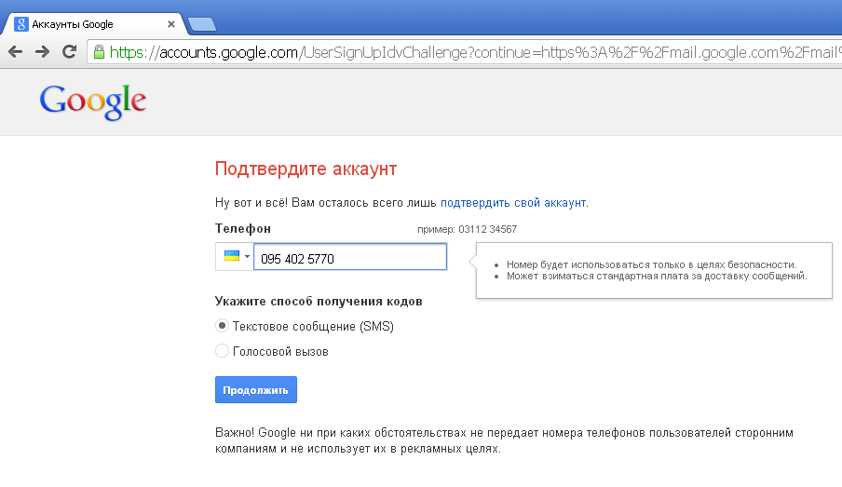This screenshot has width=842, height=487.
Task: Select Текстовое сообщение (SMS) option
Action: point(222,326)
